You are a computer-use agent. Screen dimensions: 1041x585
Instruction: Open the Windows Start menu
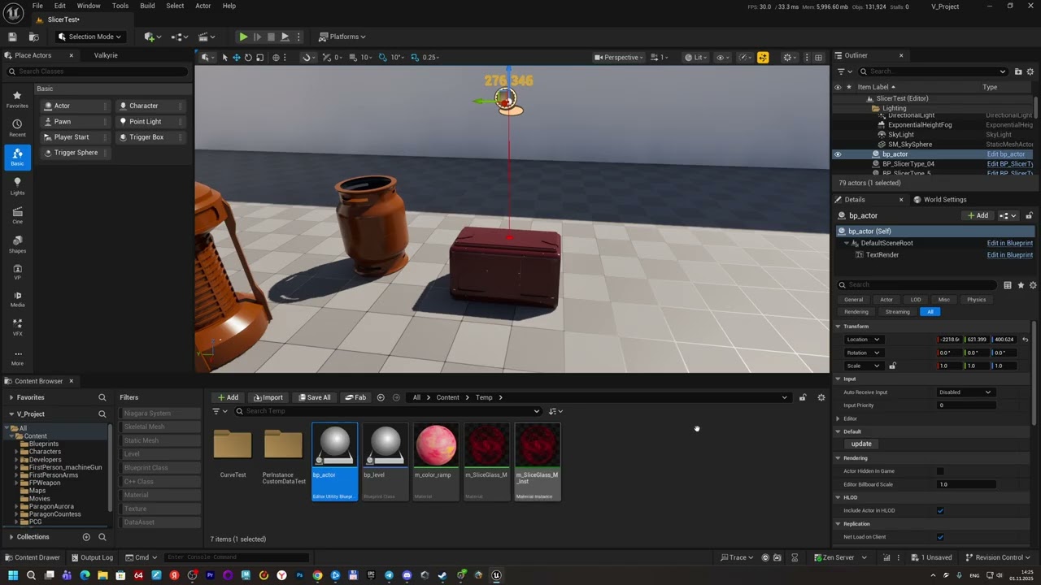(x=13, y=575)
